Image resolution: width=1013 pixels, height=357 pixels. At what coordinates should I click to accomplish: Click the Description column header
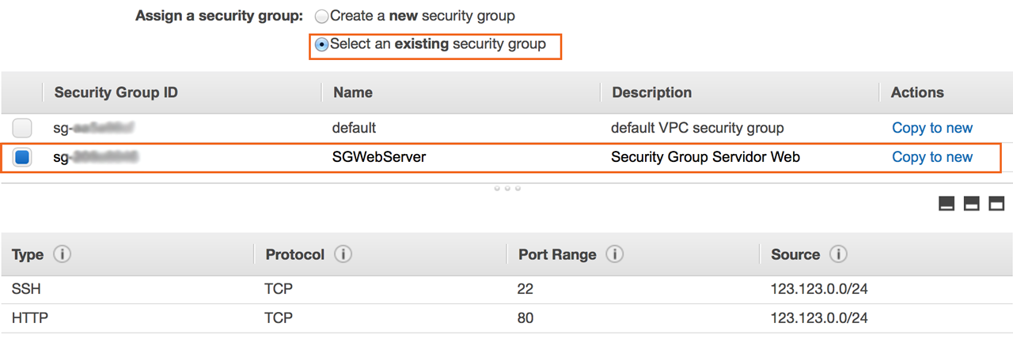click(651, 92)
